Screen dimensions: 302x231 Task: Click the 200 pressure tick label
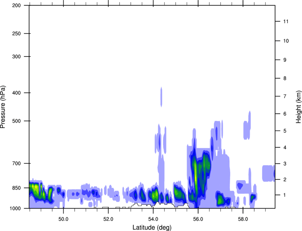(17, 5)
